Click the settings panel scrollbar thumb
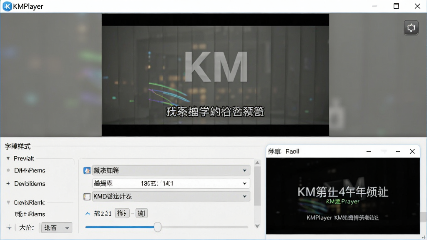 [x=257, y=186]
